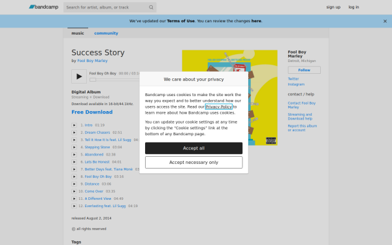
Task: Open the Come Over track link
Action: click(x=93, y=191)
